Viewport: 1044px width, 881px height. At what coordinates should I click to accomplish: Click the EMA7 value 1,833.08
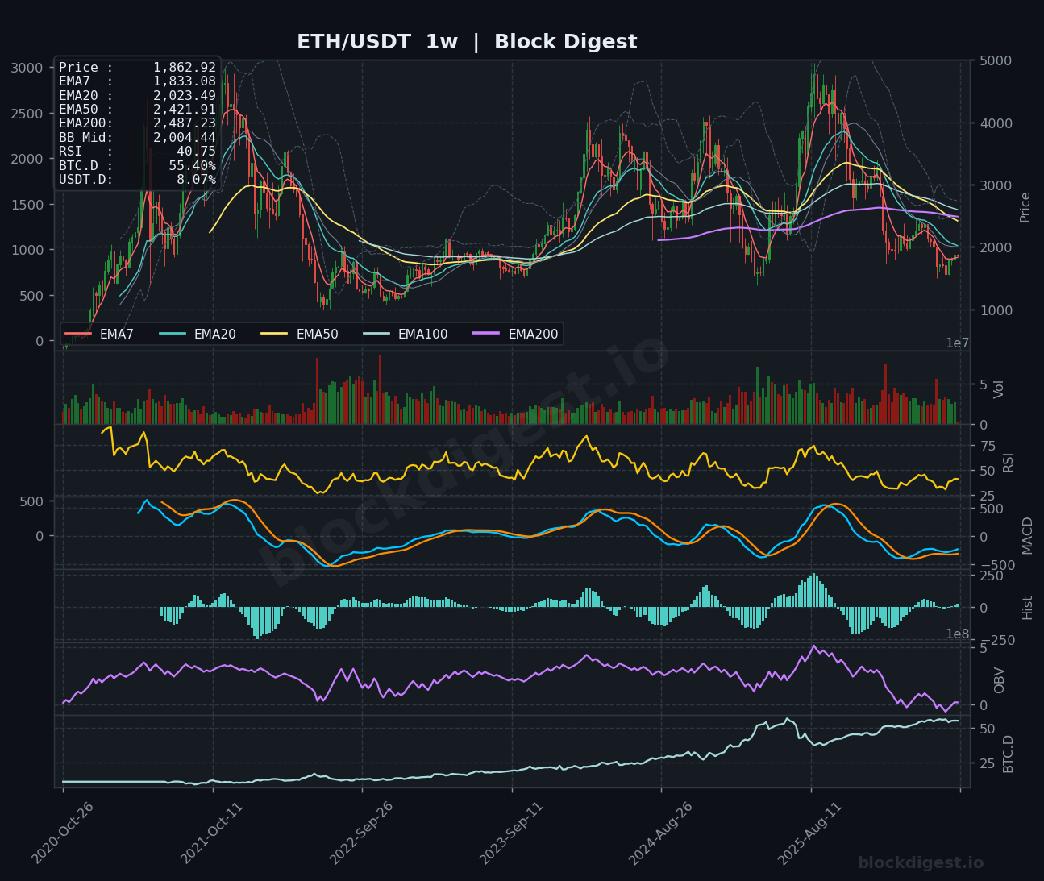point(185,81)
